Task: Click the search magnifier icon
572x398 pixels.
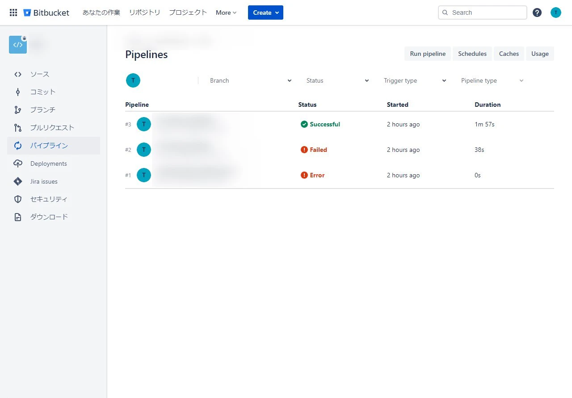Action: [445, 13]
